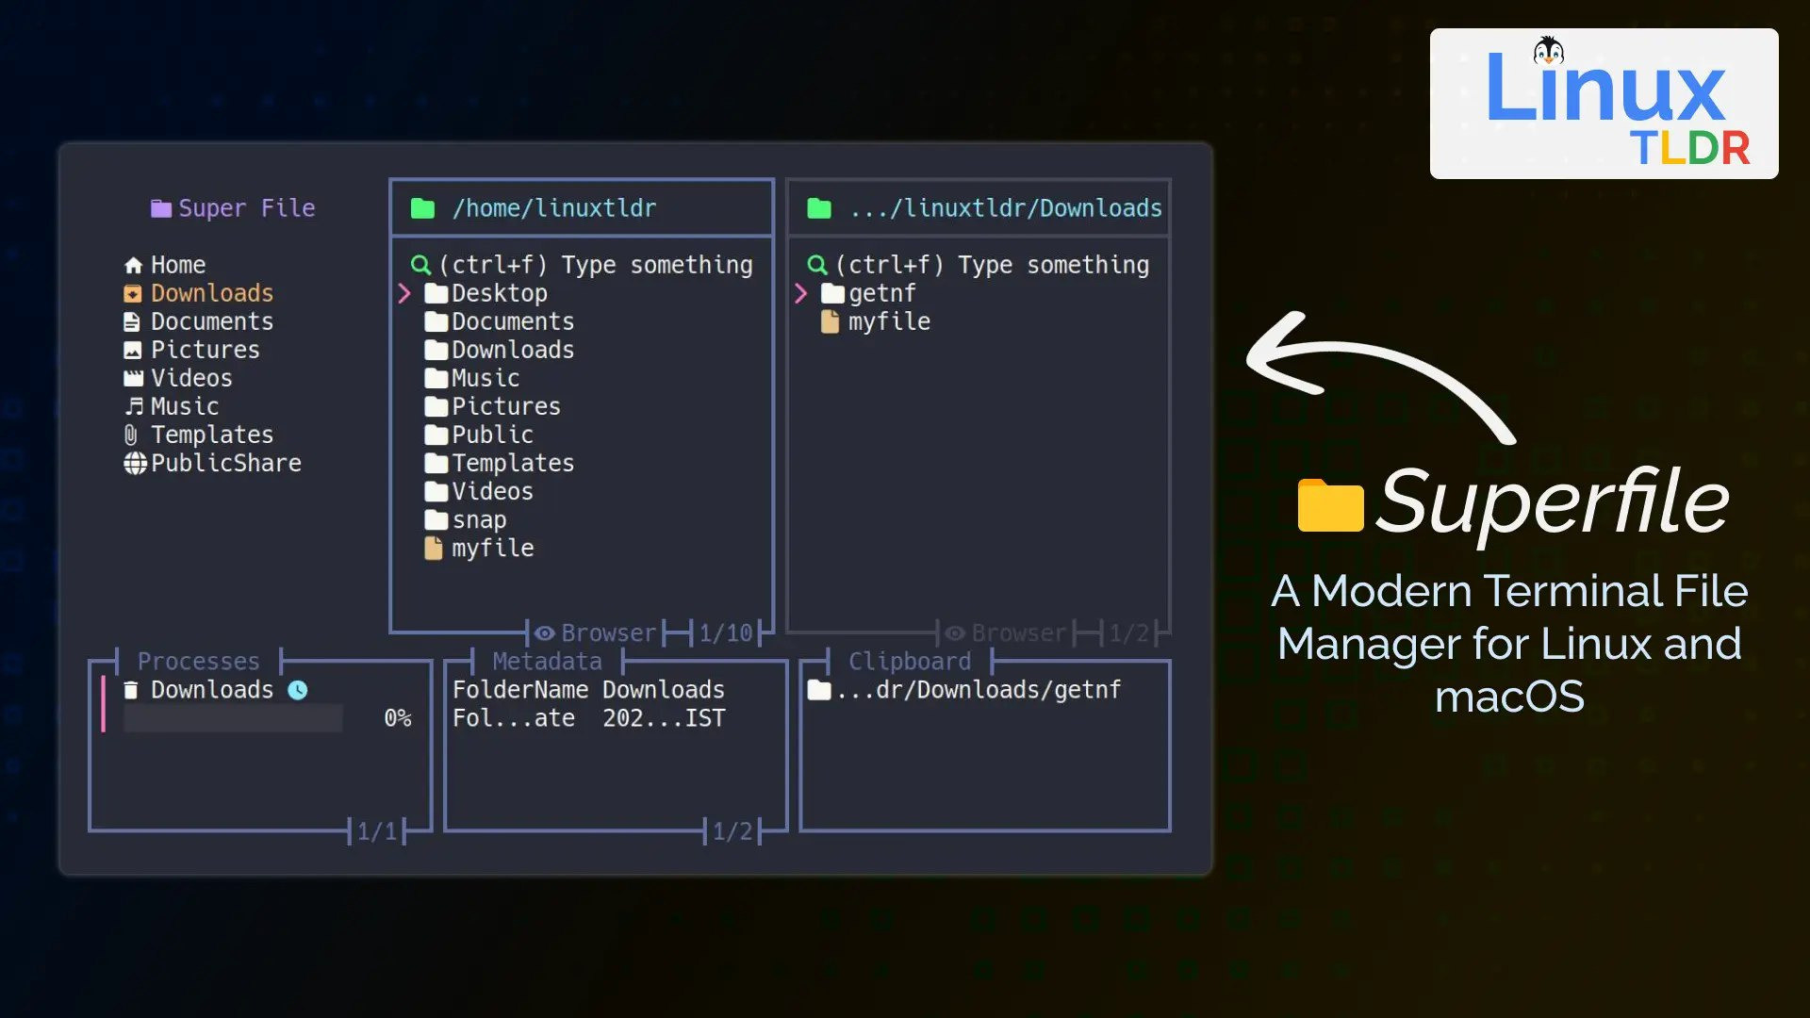This screenshot has width=1810, height=1018.
Task: Click the Fol...ate 202...IST metadata row
Action: coord(588,718)
